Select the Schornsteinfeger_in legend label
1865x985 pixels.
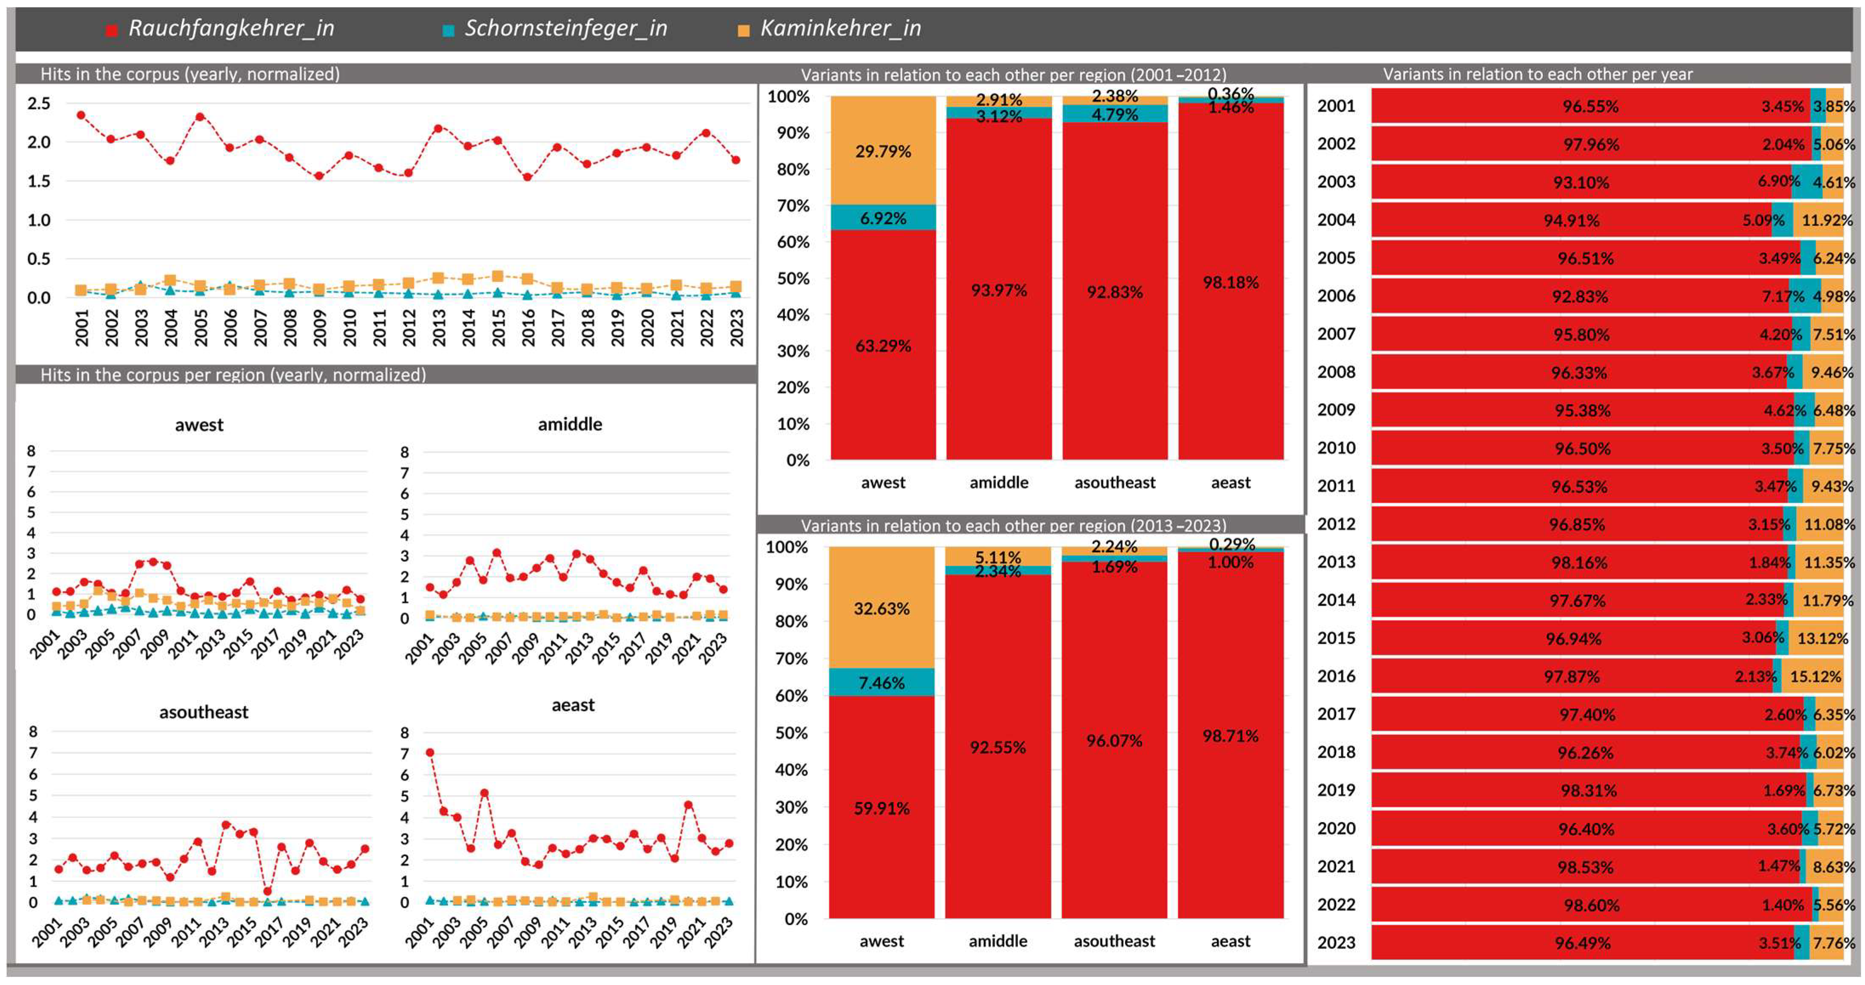(566, 28)
